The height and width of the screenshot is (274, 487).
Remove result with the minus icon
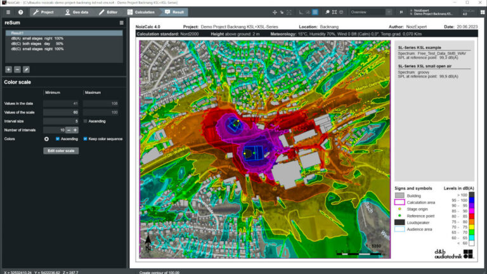[x=17, y=70]
